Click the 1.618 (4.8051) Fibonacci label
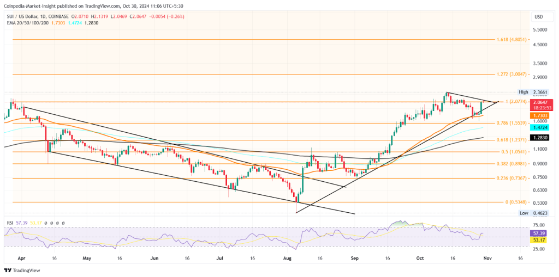 pos(512,40)
